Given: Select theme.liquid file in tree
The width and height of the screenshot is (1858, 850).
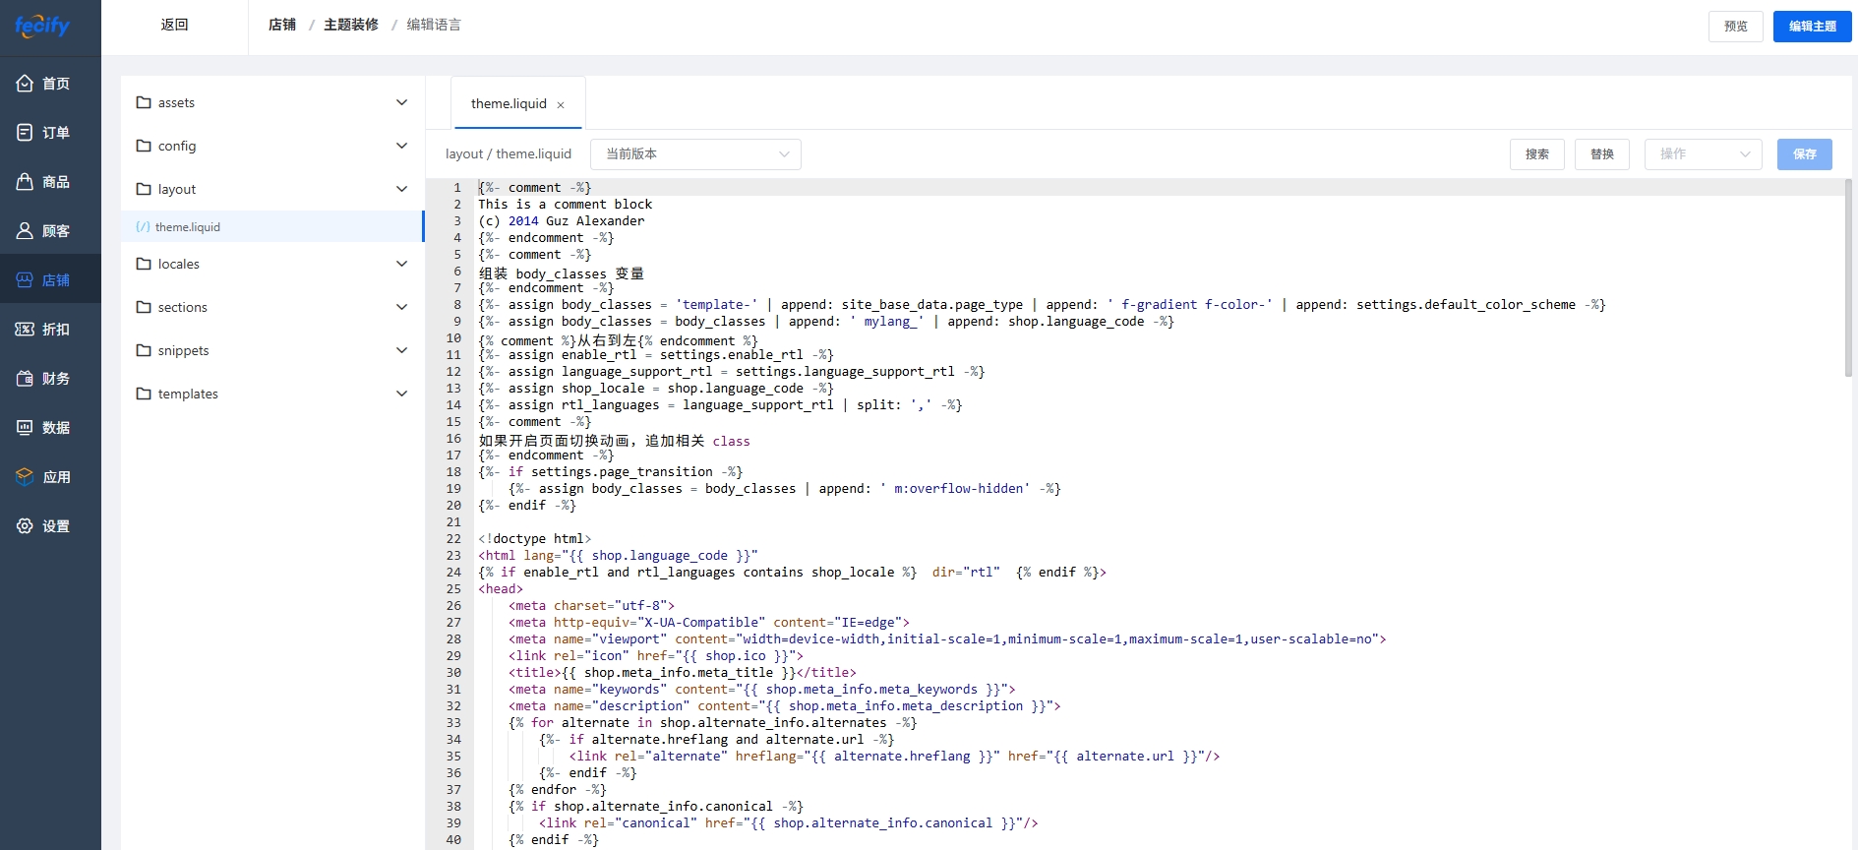Looking at the screenshot, I should coord(188,227).
